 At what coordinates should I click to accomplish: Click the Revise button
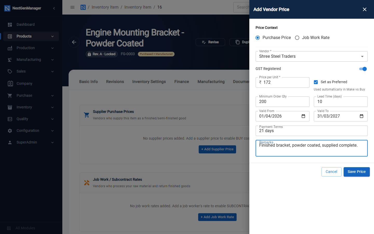coord(210,42)
